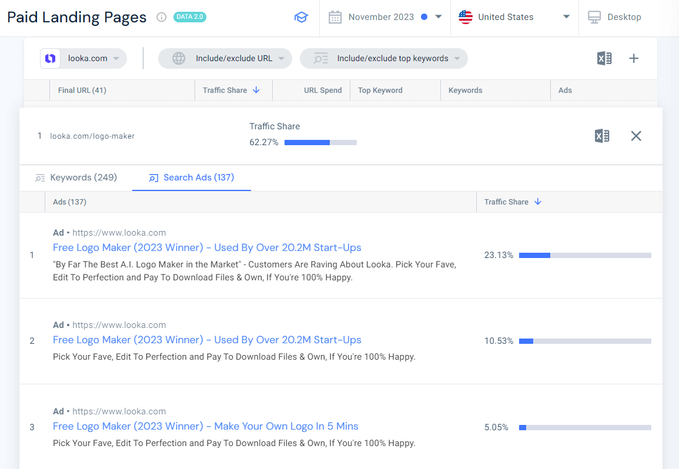Click the Search Ads tab icon
Image resolution: width=679 pixels, height=469 pixels.
point(153,178)
